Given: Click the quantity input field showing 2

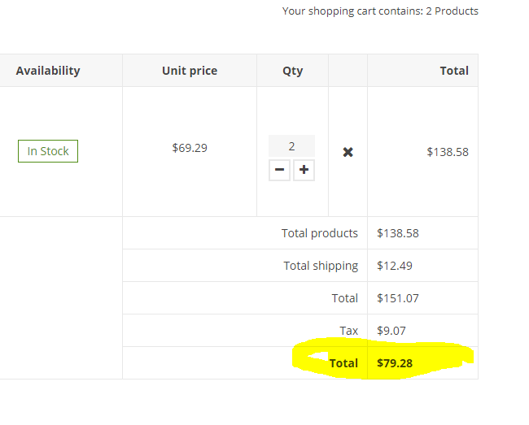Looking at the screenshot, I should pos(291,146).
